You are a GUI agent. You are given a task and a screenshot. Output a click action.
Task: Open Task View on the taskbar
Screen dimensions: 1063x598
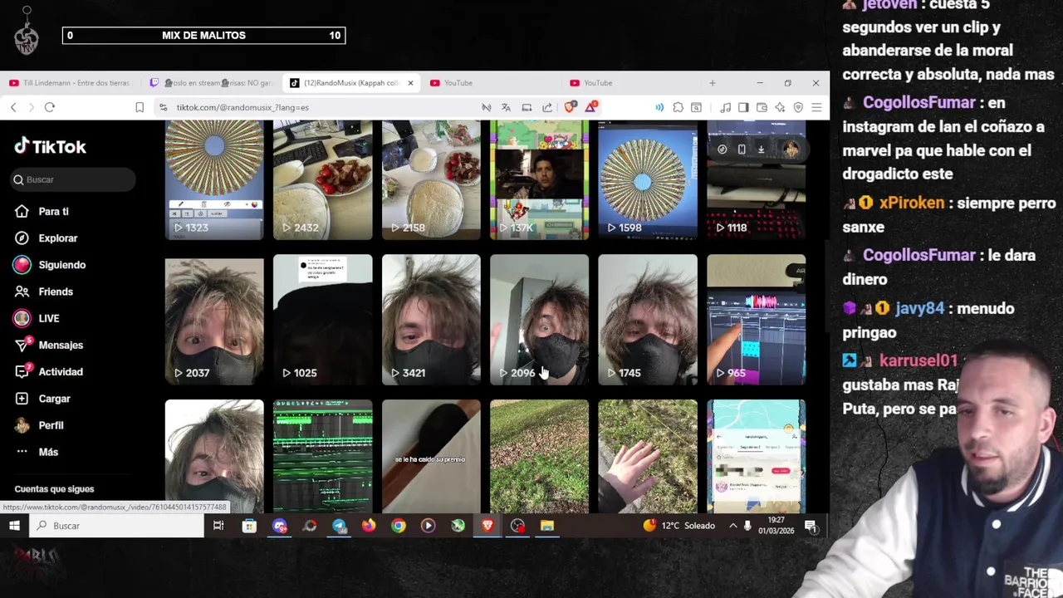(218, 526)
